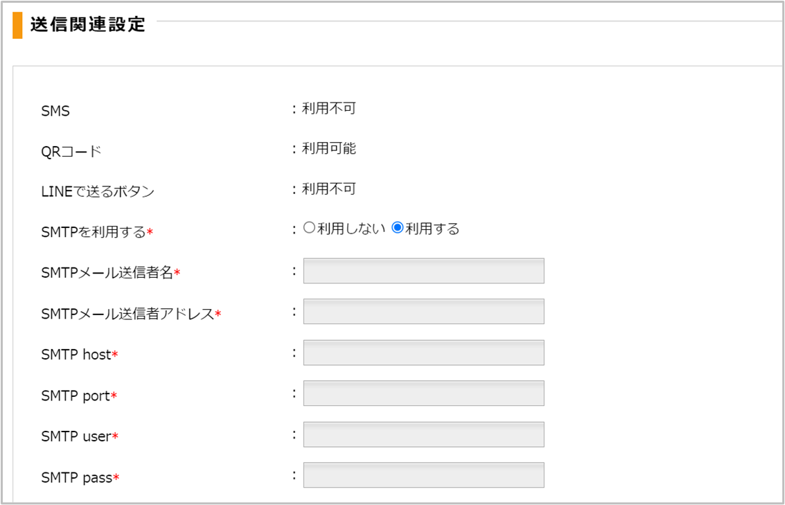Click the SMS row label

pyautogui.click(x=55, y=111)
